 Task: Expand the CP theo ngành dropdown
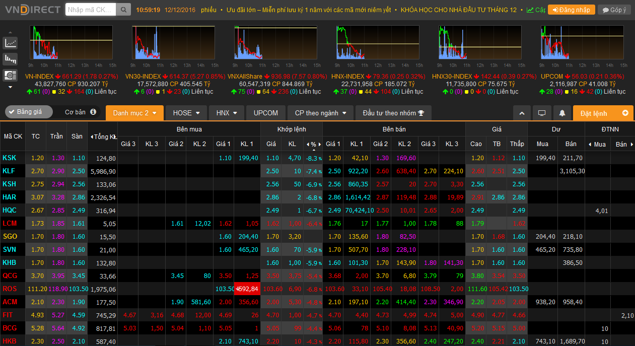pyautogui.click(x=320, y=113)
